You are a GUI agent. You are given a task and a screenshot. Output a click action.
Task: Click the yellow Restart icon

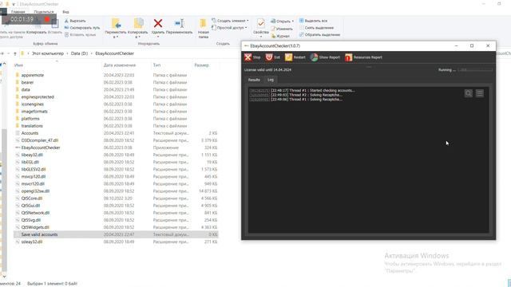click(288, 57)
